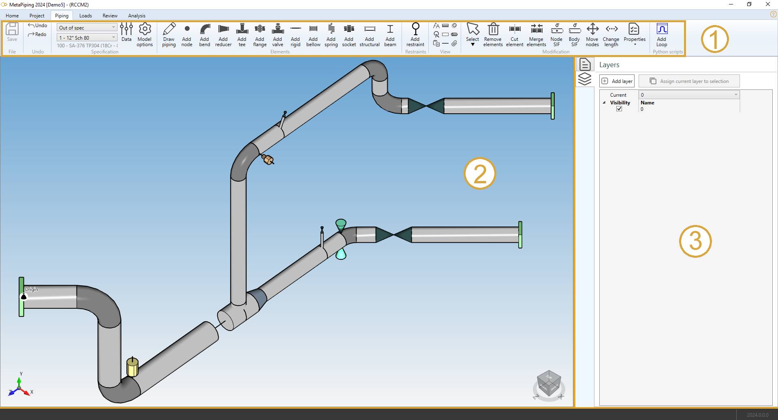This screenshot has height=420, width=778.
Task: Run the Add Loop Python script
Action: (662, 35)
